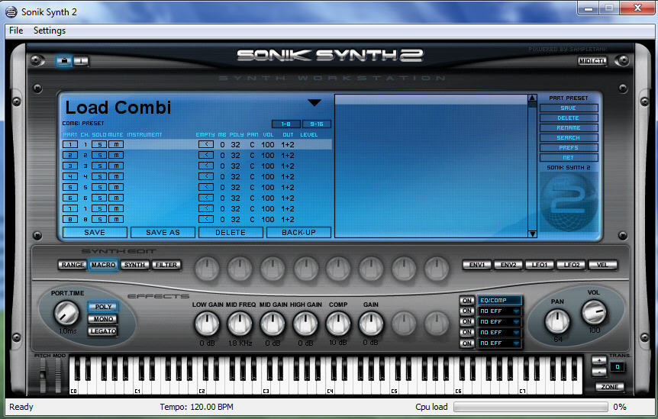Solo part 3 with the S button
The image size is (658, 419).
100,166
